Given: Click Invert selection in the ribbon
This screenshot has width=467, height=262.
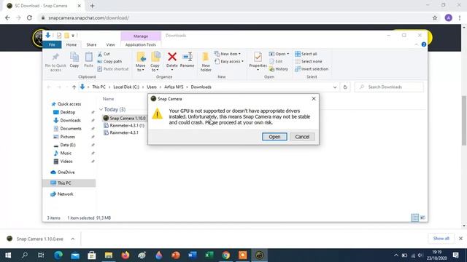Looking at the screenshot, I should point(312,68).
